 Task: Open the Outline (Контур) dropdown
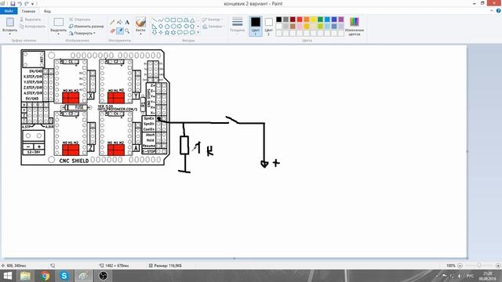(213, 20)
